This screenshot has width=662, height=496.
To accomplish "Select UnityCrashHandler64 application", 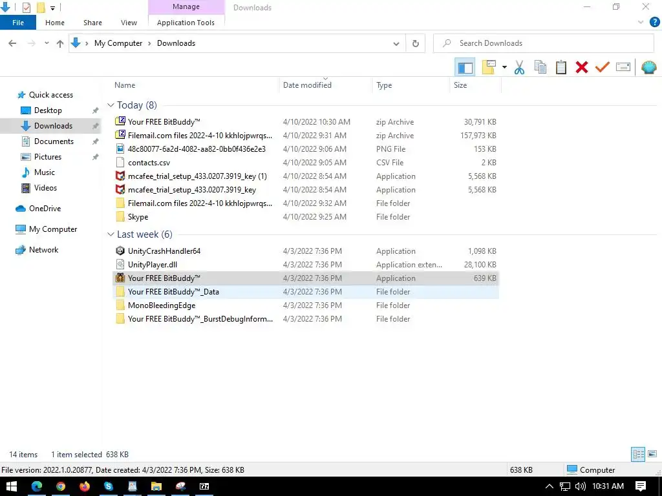I will point(306,251).
